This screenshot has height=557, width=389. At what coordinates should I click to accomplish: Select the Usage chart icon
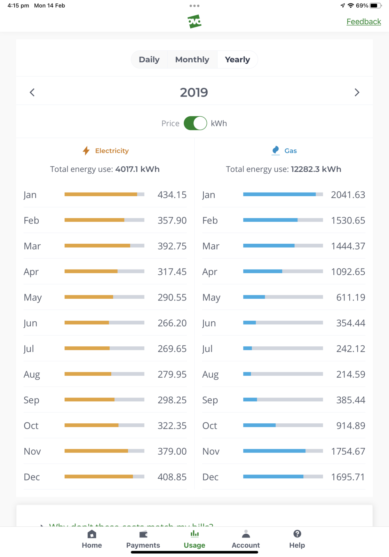click(x=194, y=534)
